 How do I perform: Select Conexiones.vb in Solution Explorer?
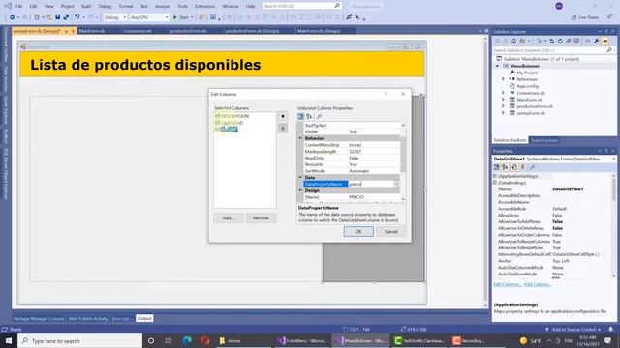click(x=530, y=93)
